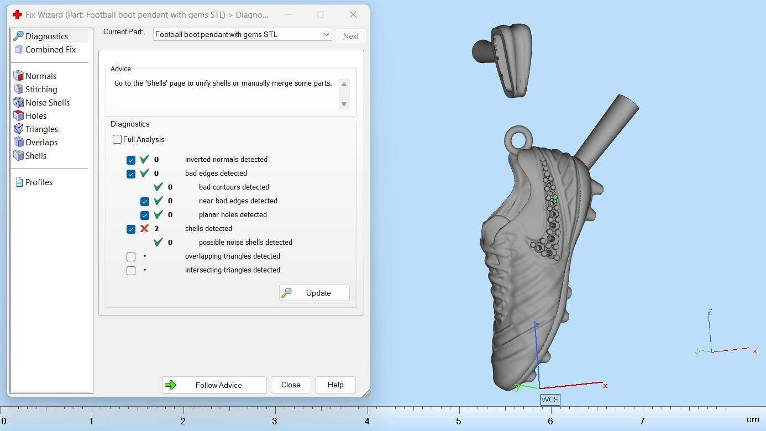The width and height of the screenshot is (766, 431).
Task: Click green checkmark beside bad contours detected
Action: tap(159, 187)
